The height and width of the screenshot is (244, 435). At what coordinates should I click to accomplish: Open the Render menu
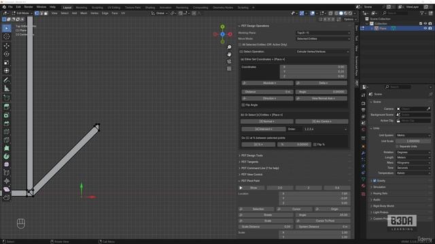click(x=29, y=7)
